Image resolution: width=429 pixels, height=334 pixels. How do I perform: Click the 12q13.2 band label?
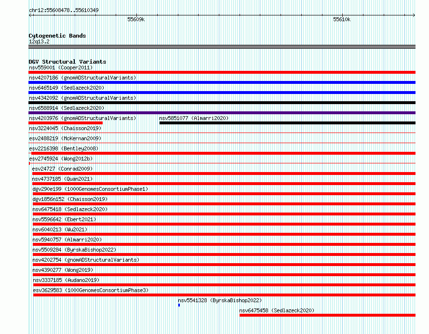click(x=39, y=41)
